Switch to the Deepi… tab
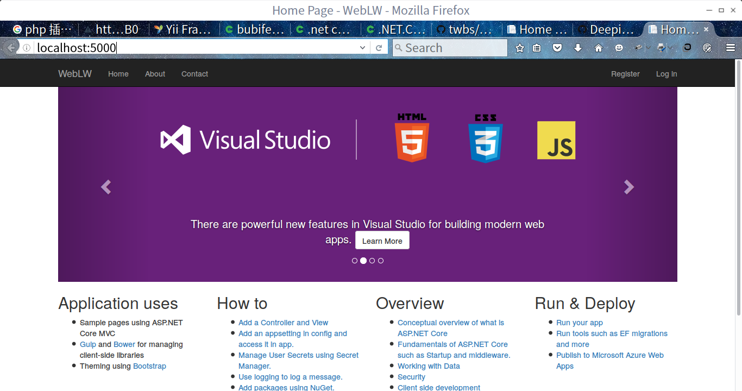Image resolution: width=742 pixels, height=391 pixels. [x=607, y=29]
